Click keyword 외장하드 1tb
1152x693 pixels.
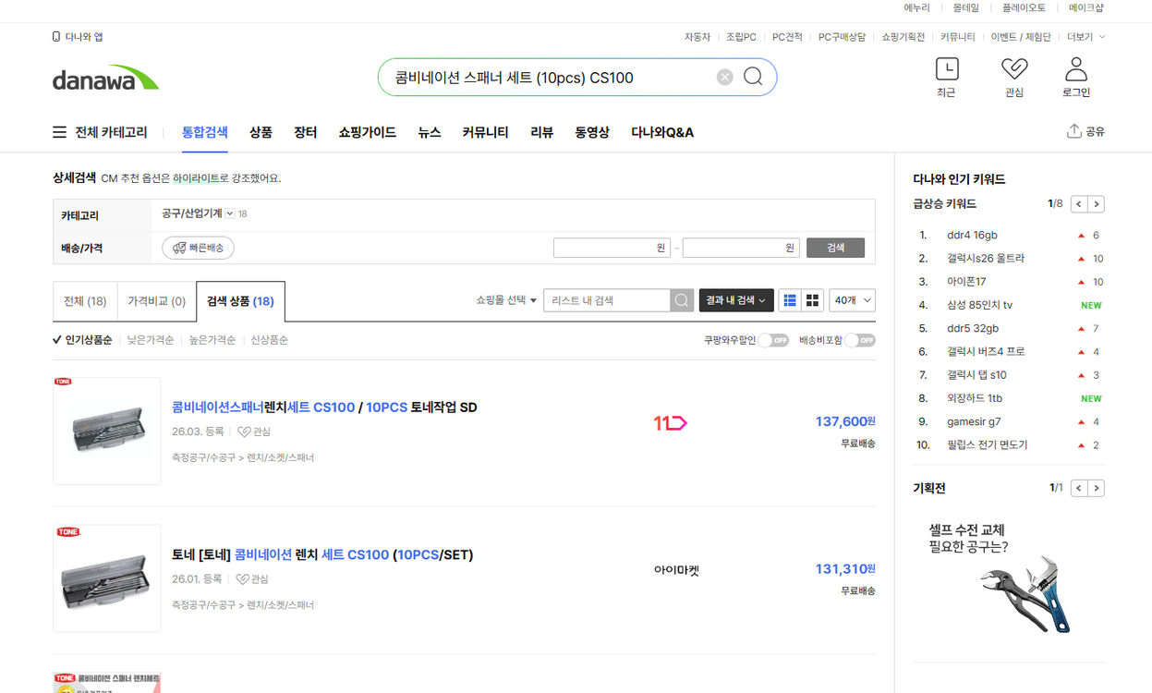click(x=975, y=398)
